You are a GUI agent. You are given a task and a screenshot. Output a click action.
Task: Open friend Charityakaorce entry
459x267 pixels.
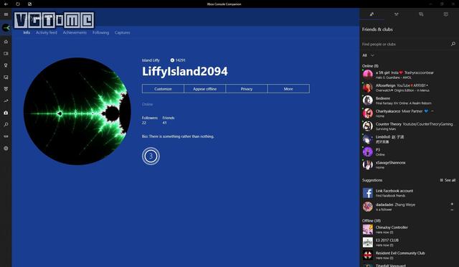409,113
